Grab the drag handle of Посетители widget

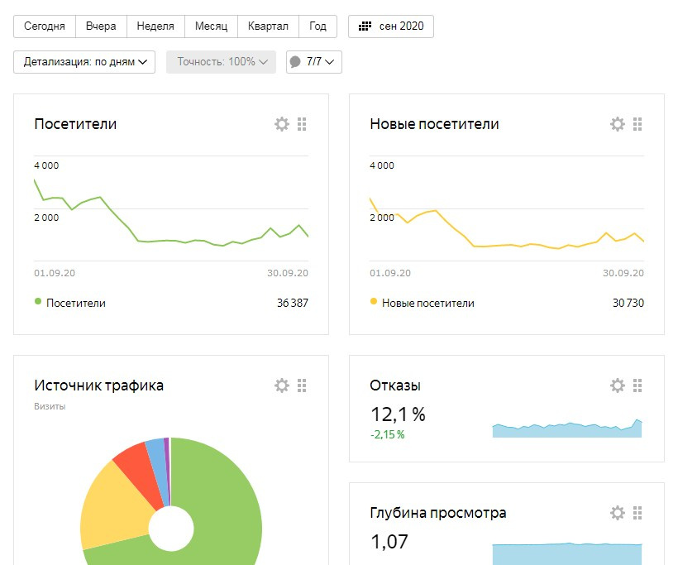[302, 124]
